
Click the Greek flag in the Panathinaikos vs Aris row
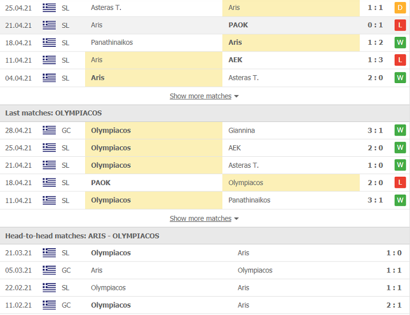click(49, 43)
